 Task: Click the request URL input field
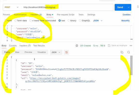(67, 7)
